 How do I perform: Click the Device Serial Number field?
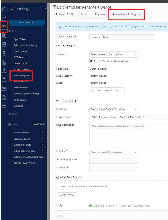tap(114, 161)
